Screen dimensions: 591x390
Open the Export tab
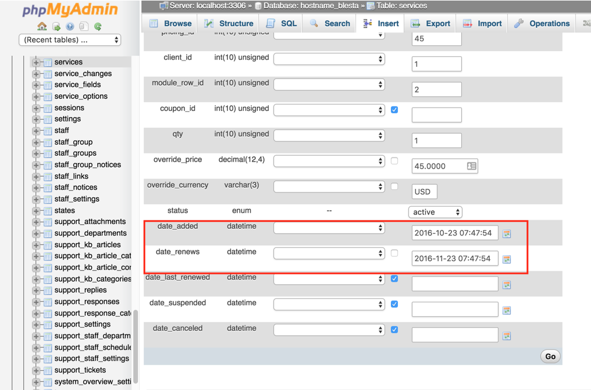430,23
